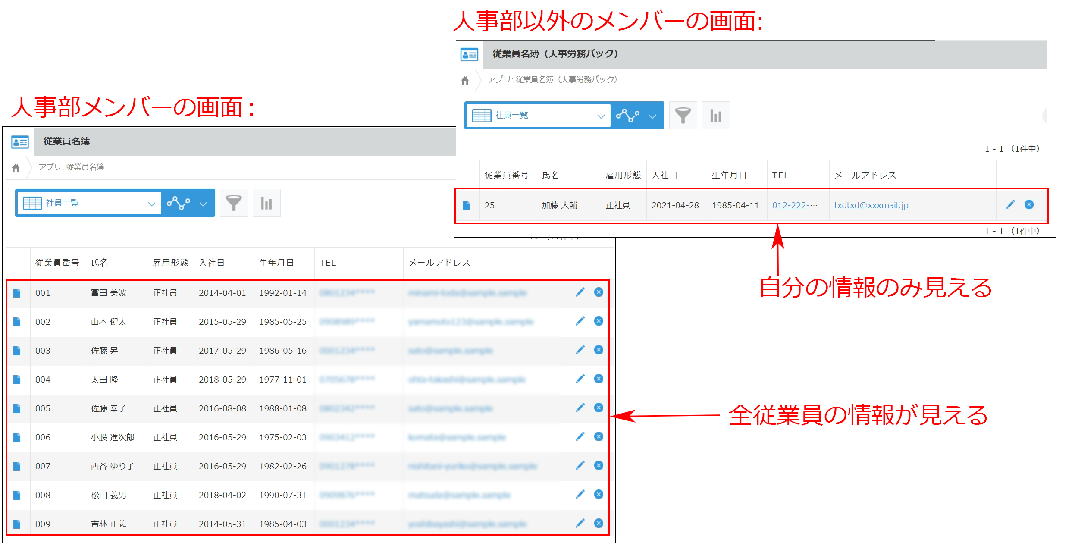Select the table row for record 005 佐藤 幸子

[x=302, y=408]
